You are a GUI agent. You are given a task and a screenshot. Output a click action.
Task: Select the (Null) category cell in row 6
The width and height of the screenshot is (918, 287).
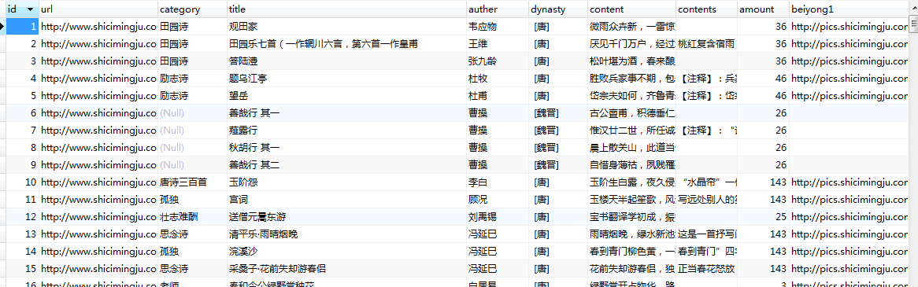click(193, 112)
